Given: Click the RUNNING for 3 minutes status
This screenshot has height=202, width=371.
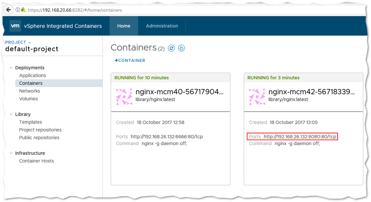Looking at the screenshot, I should [x=273, y=78].
